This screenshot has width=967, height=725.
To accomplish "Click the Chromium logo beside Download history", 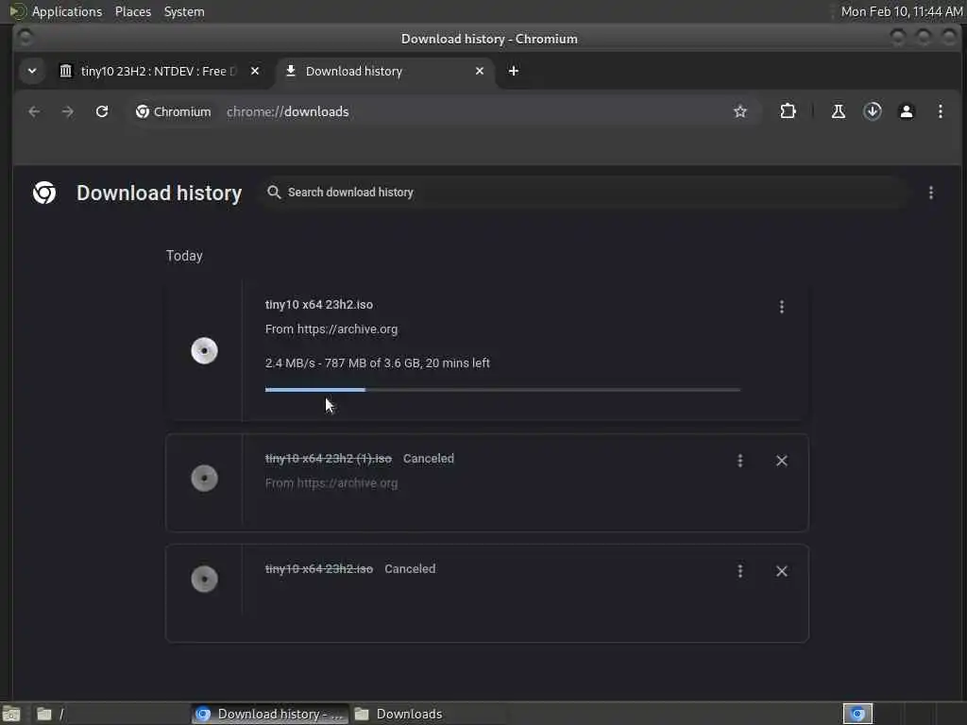I will click(44, 193).
